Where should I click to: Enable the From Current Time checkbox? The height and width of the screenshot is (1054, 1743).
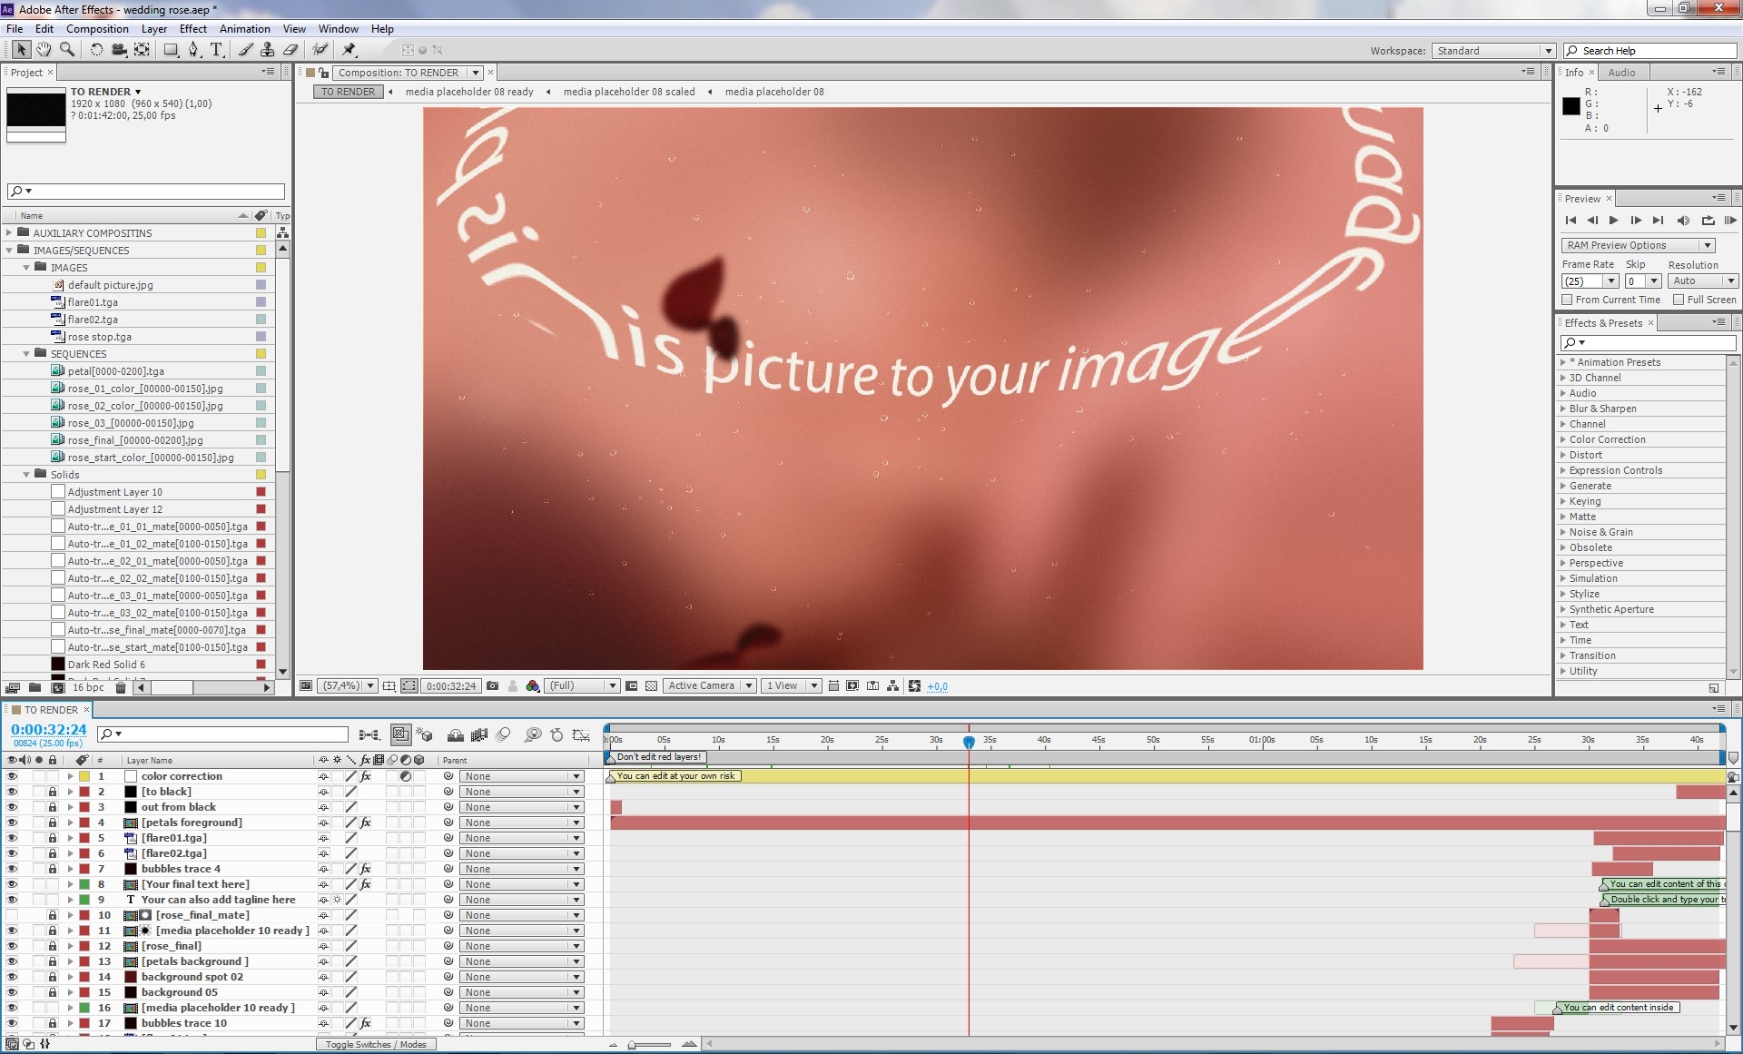(1567, 300)
